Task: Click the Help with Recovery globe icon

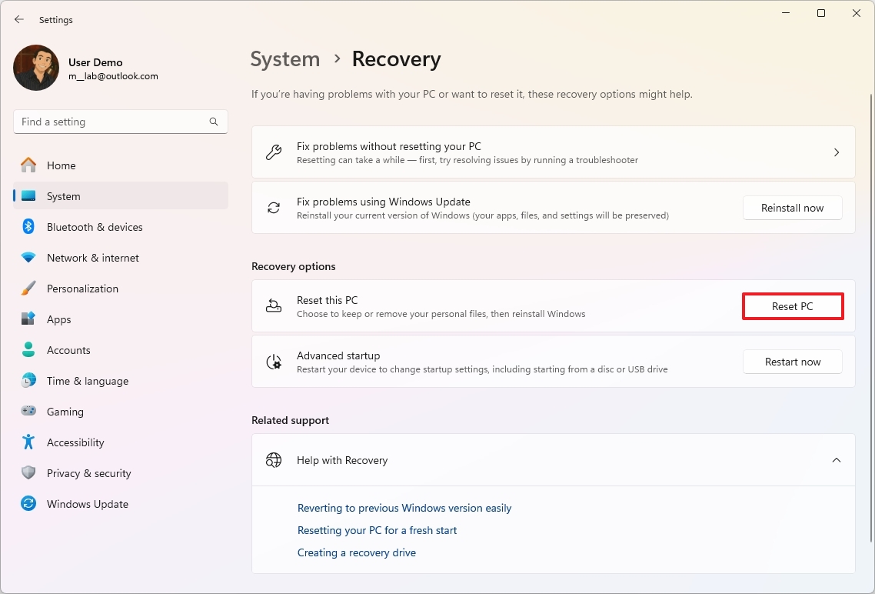Action: (274, 460)
